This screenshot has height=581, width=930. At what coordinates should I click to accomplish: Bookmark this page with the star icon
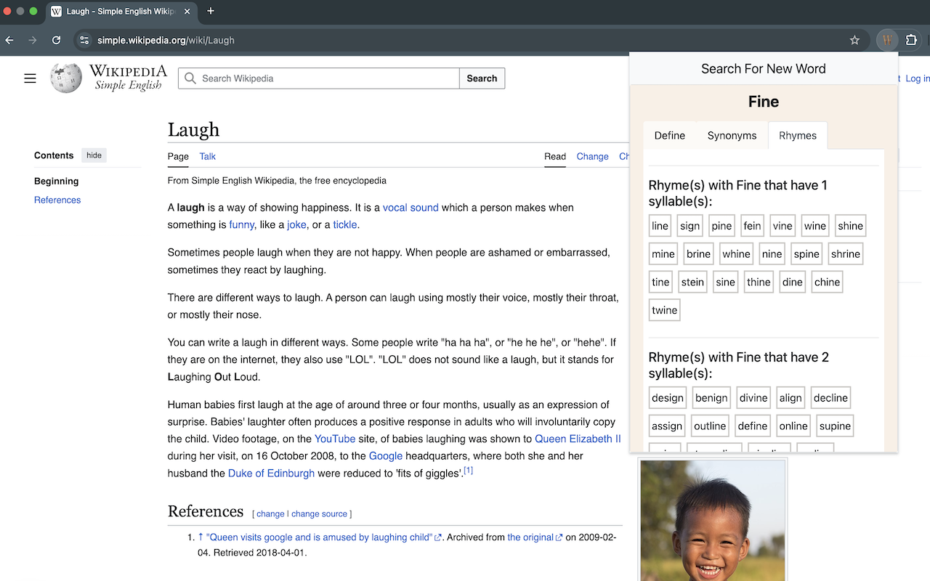click(855, 40)
